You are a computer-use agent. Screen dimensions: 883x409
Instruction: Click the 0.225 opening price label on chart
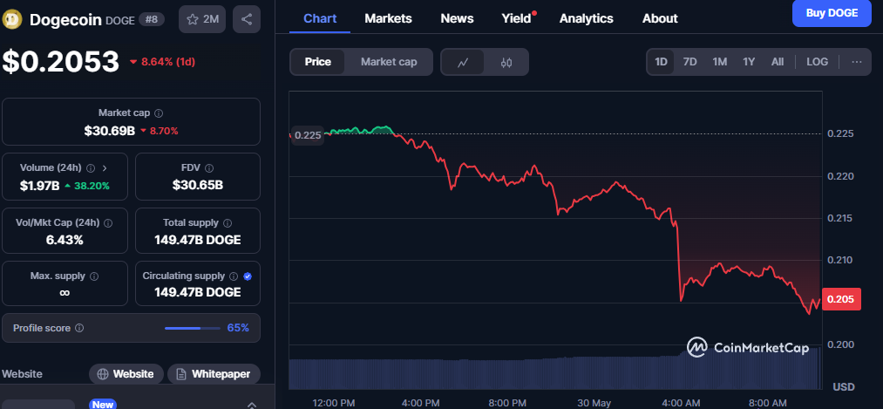pos(308,135)
